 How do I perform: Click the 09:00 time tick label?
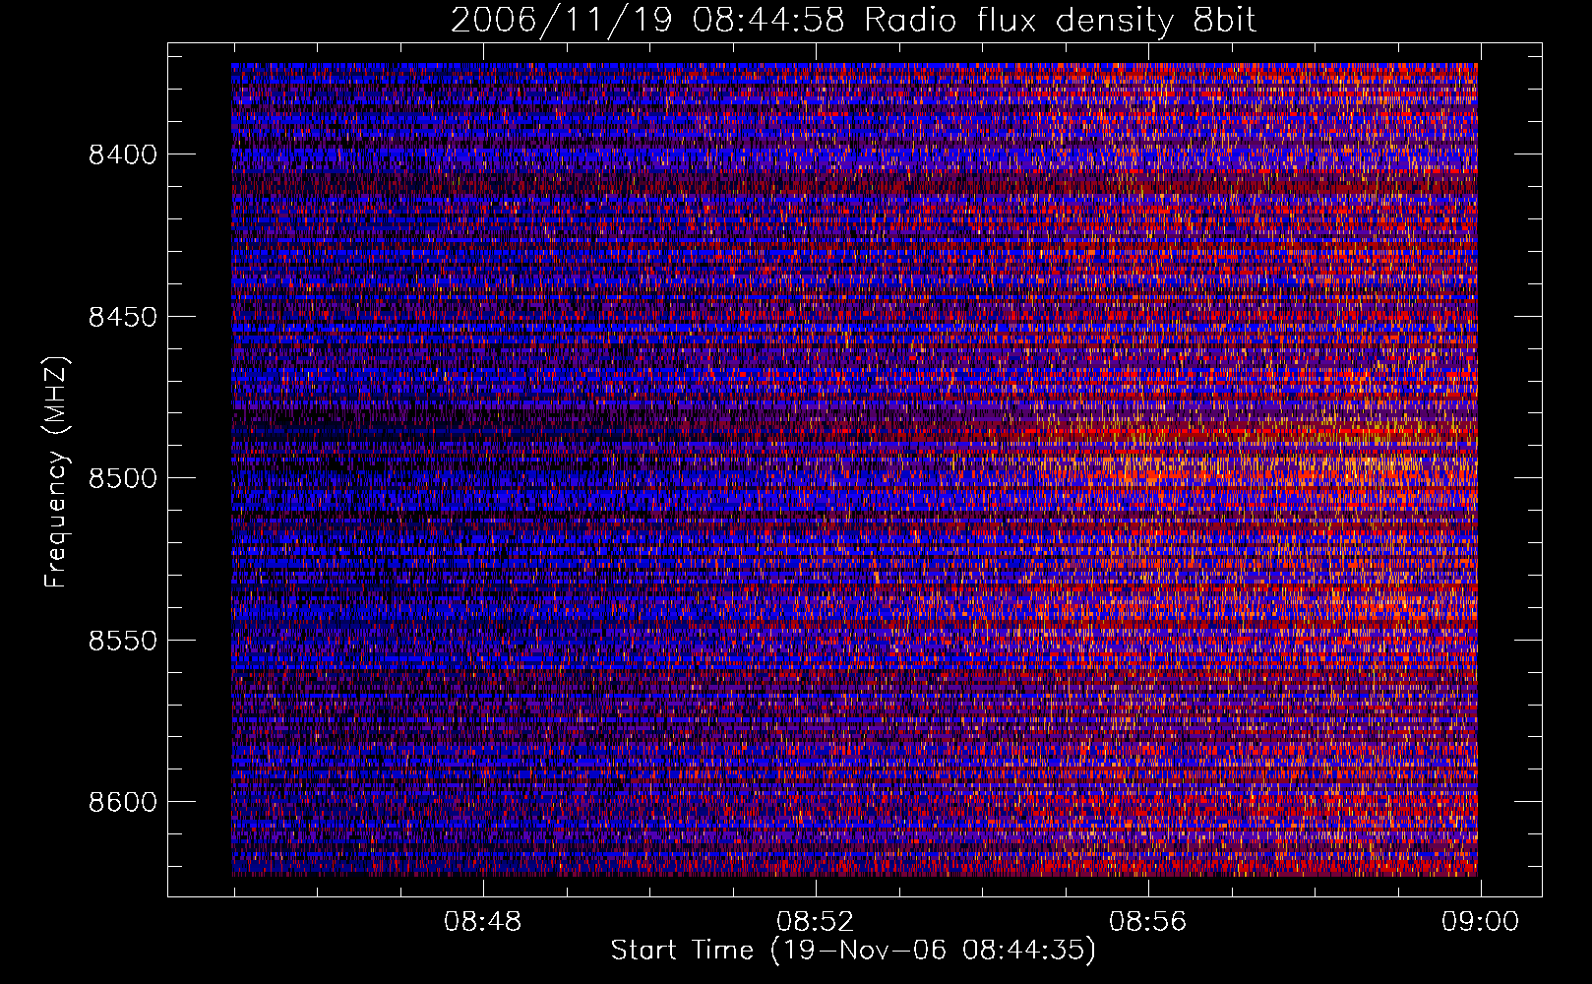[x=1481, y=922]
